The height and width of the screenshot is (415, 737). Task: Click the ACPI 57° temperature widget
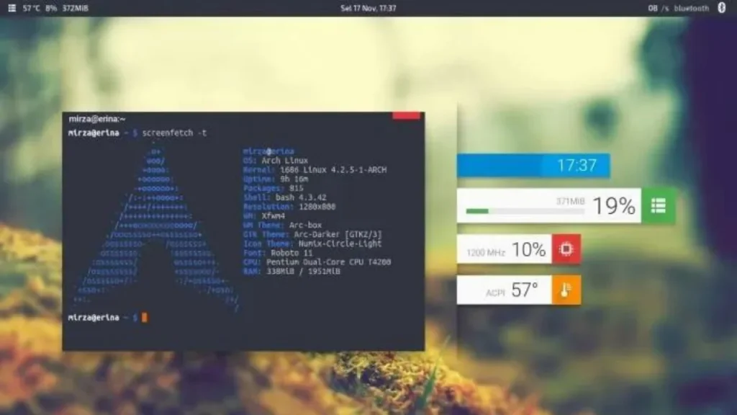505,290
